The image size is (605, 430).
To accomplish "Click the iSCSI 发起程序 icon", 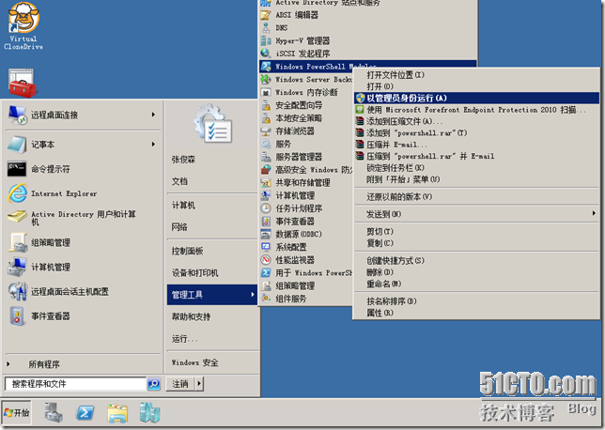I will pos(266,54).
